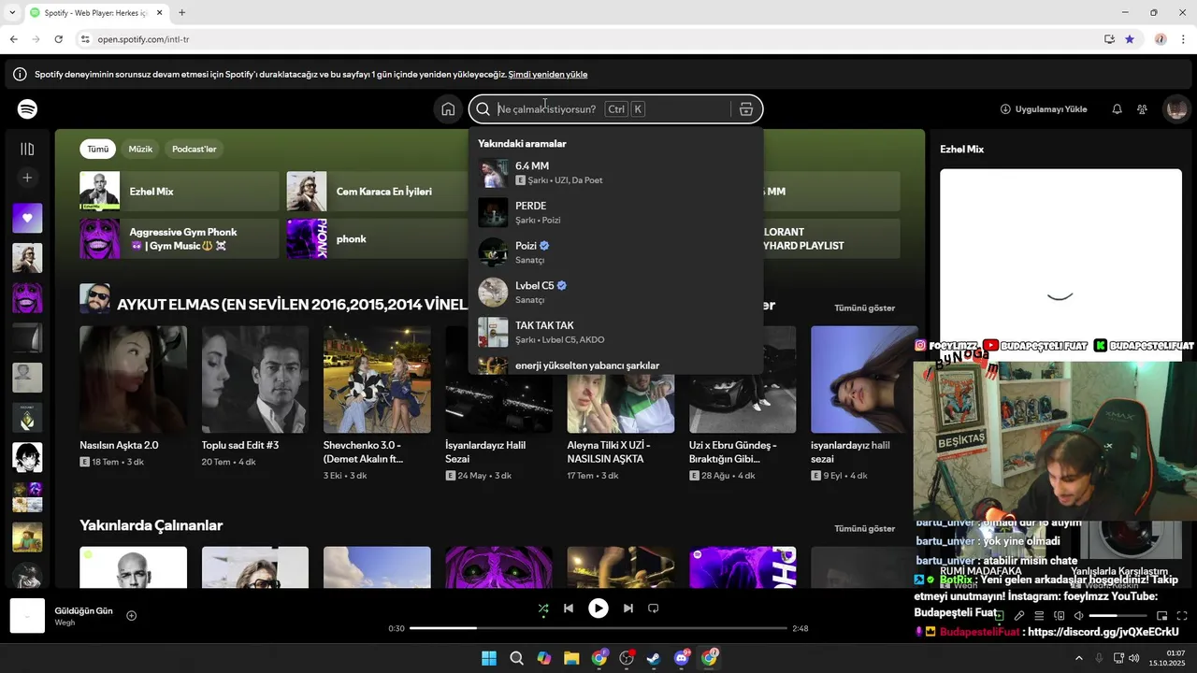1197x673 pixels.
Task: Open File Explorer from taskbar
Action: coord(571,658)
